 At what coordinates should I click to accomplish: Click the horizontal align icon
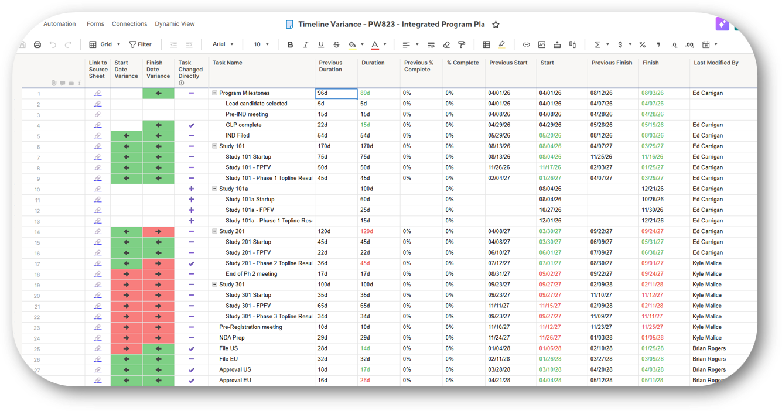pos(406,44)
